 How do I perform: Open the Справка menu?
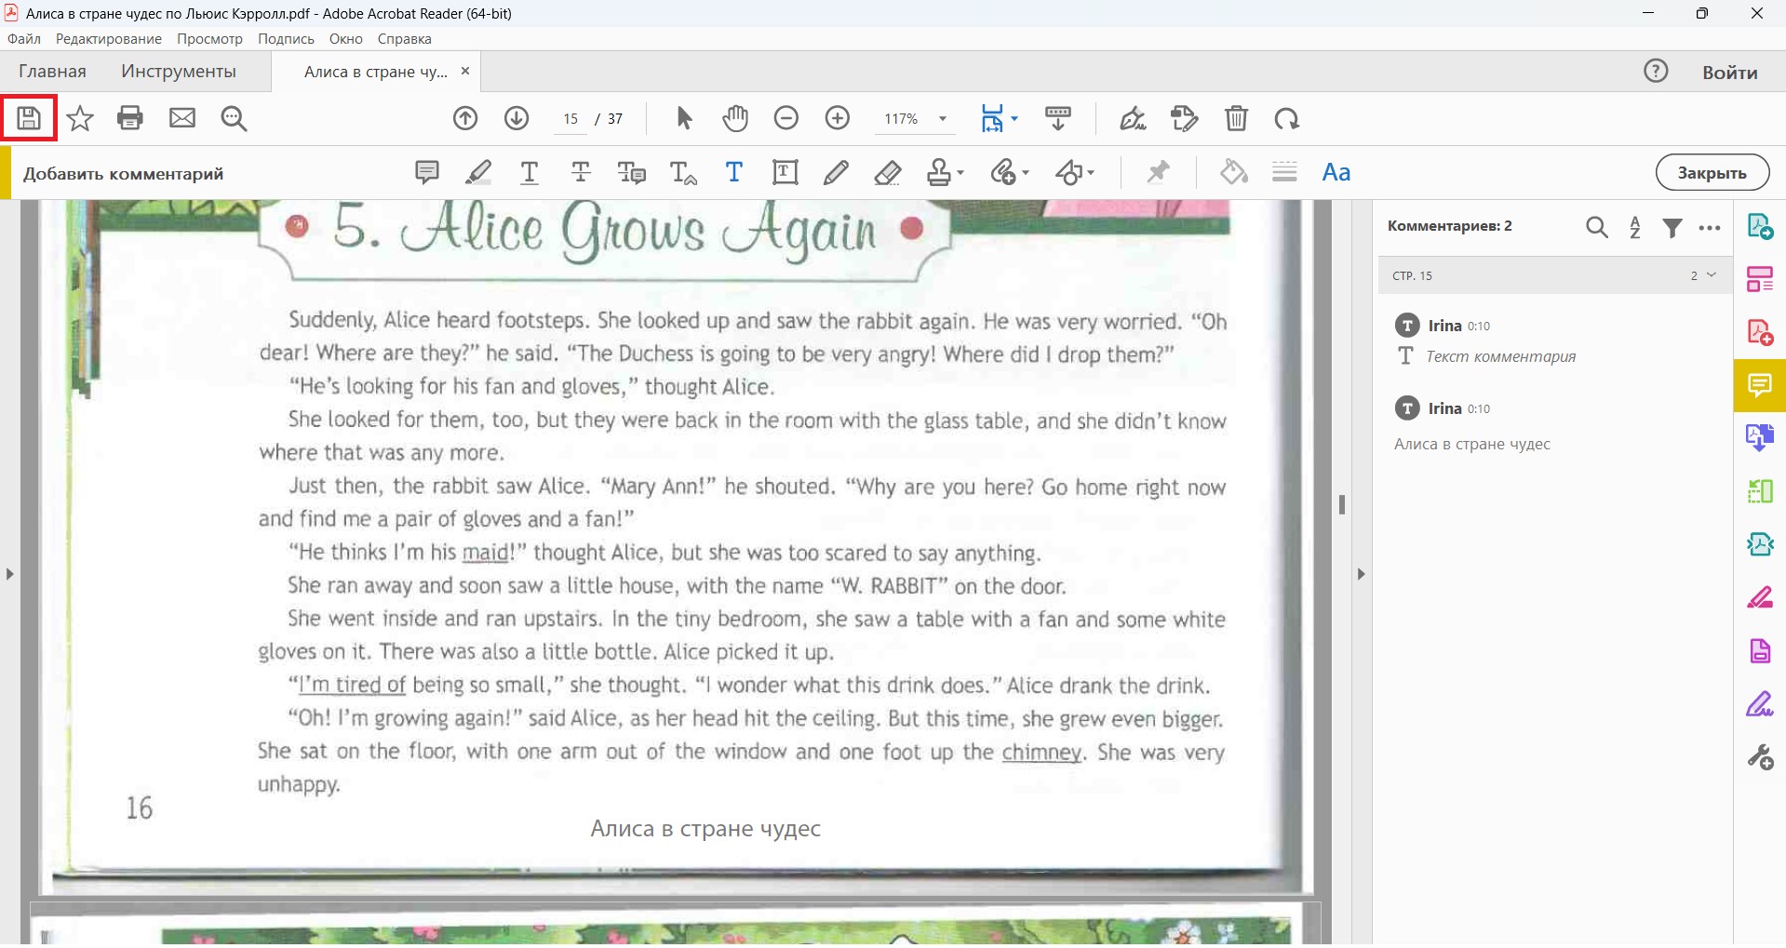pos(405,39)
